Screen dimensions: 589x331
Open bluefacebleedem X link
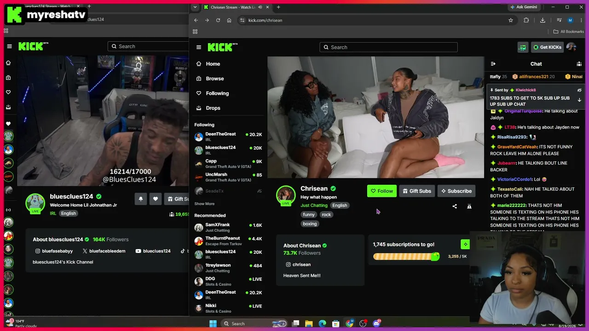tap(104, 251)
